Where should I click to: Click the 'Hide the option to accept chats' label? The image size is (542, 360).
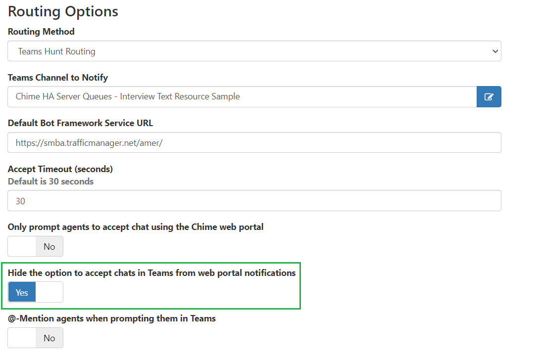click(152, 273)
